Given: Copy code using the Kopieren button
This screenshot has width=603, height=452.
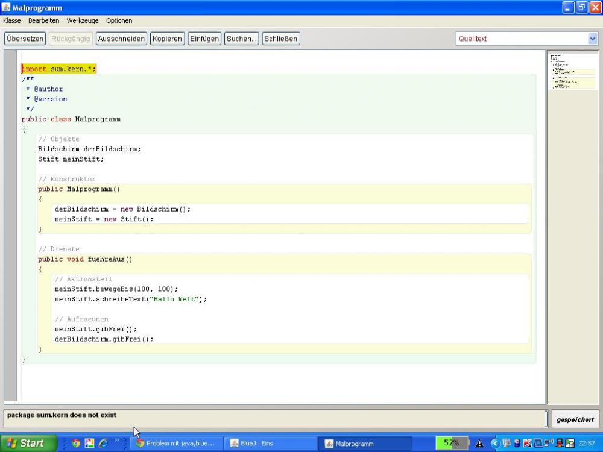Looking at the screenshot, I should [x=167, y=38].
